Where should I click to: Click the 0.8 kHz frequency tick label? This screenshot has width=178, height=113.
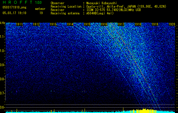click(x=3, y=79)
